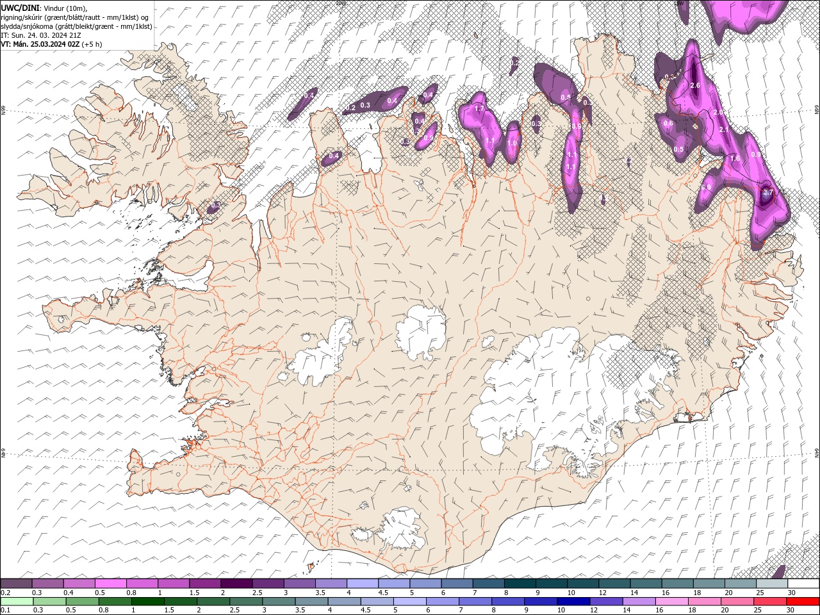Click the Mýrdalsjökull glacier near south coast

click(400, 529)
